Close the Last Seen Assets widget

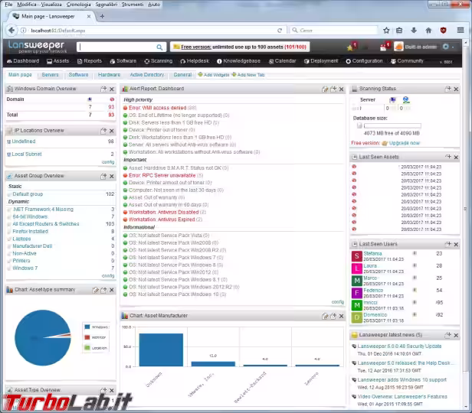click(x=456, y=158)
